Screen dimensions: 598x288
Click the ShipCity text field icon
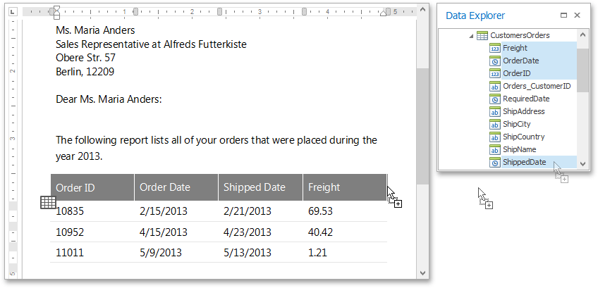tap(495, 124)
